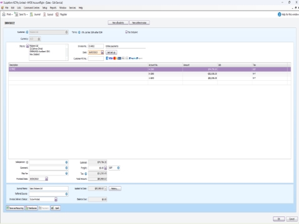Click the Tax column header

270,65
